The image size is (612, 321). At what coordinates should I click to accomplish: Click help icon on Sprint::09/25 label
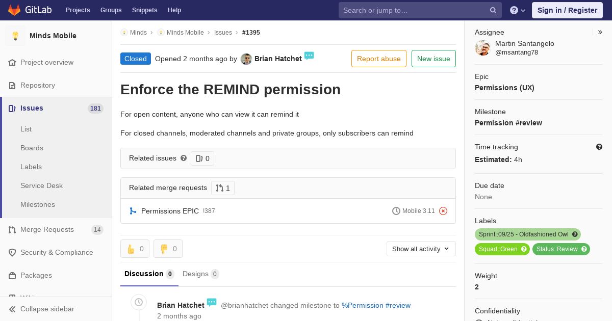click(575, 234)
